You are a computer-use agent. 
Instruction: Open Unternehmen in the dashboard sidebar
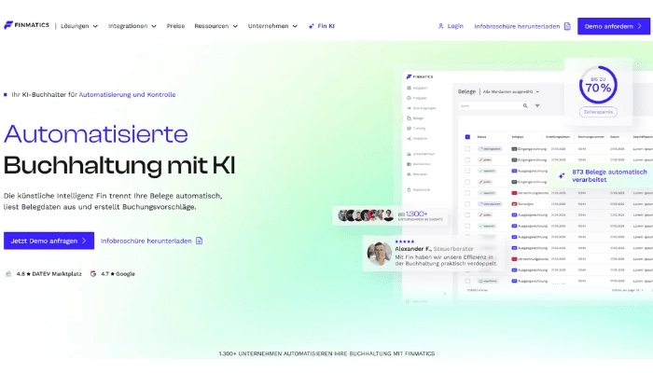pos(421,154)
